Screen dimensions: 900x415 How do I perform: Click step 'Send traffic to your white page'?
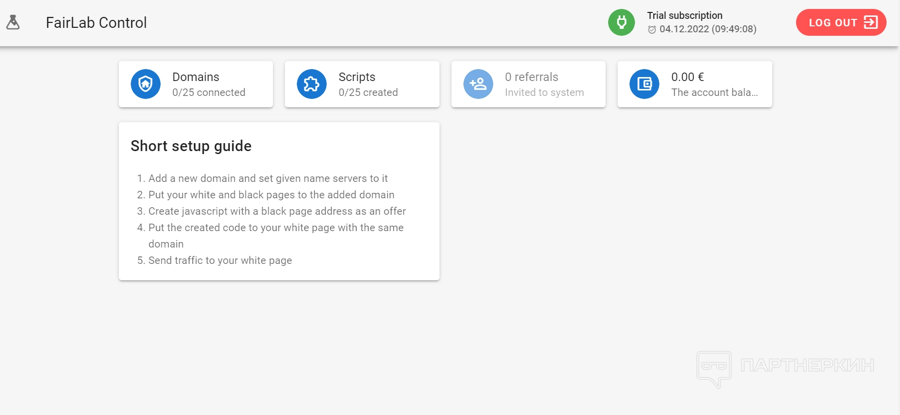pyautogui.click(x=220, y=260)
